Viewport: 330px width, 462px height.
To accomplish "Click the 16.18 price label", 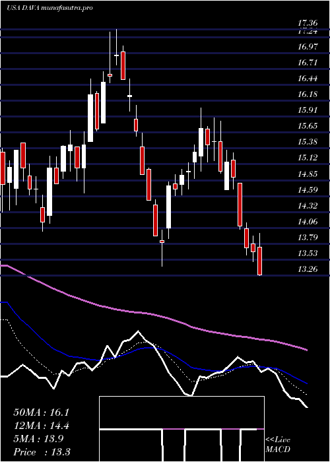I will point(308,94).
